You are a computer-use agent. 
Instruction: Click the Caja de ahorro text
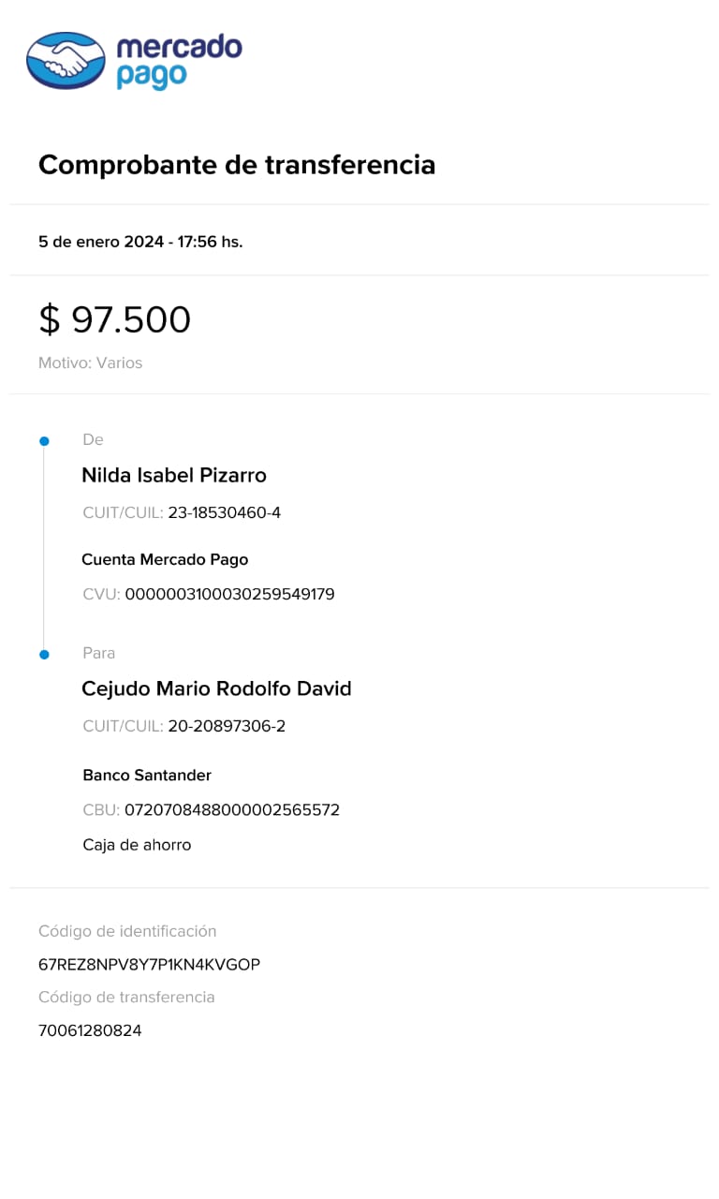pos(137,845)
